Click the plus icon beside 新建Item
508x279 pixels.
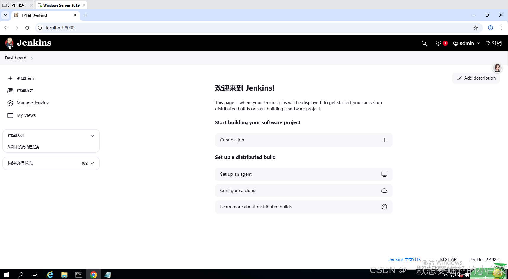click(x=10, y=78)
